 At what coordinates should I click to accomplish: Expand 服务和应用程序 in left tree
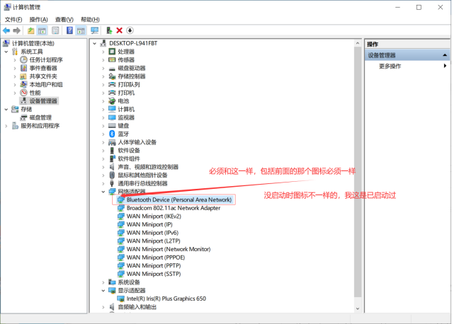pyautogui.click(x=6, y=126)
